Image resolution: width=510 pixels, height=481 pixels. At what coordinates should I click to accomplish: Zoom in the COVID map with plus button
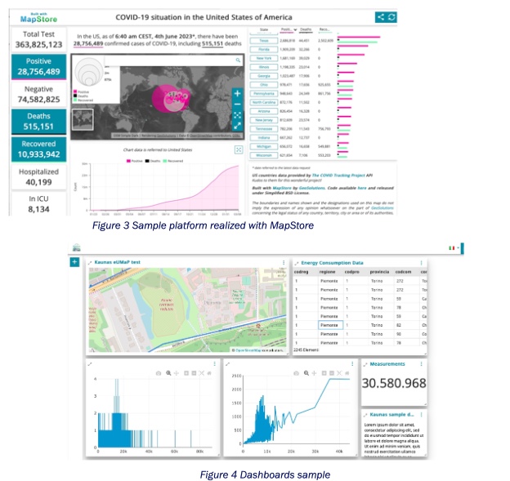[238, 93]
